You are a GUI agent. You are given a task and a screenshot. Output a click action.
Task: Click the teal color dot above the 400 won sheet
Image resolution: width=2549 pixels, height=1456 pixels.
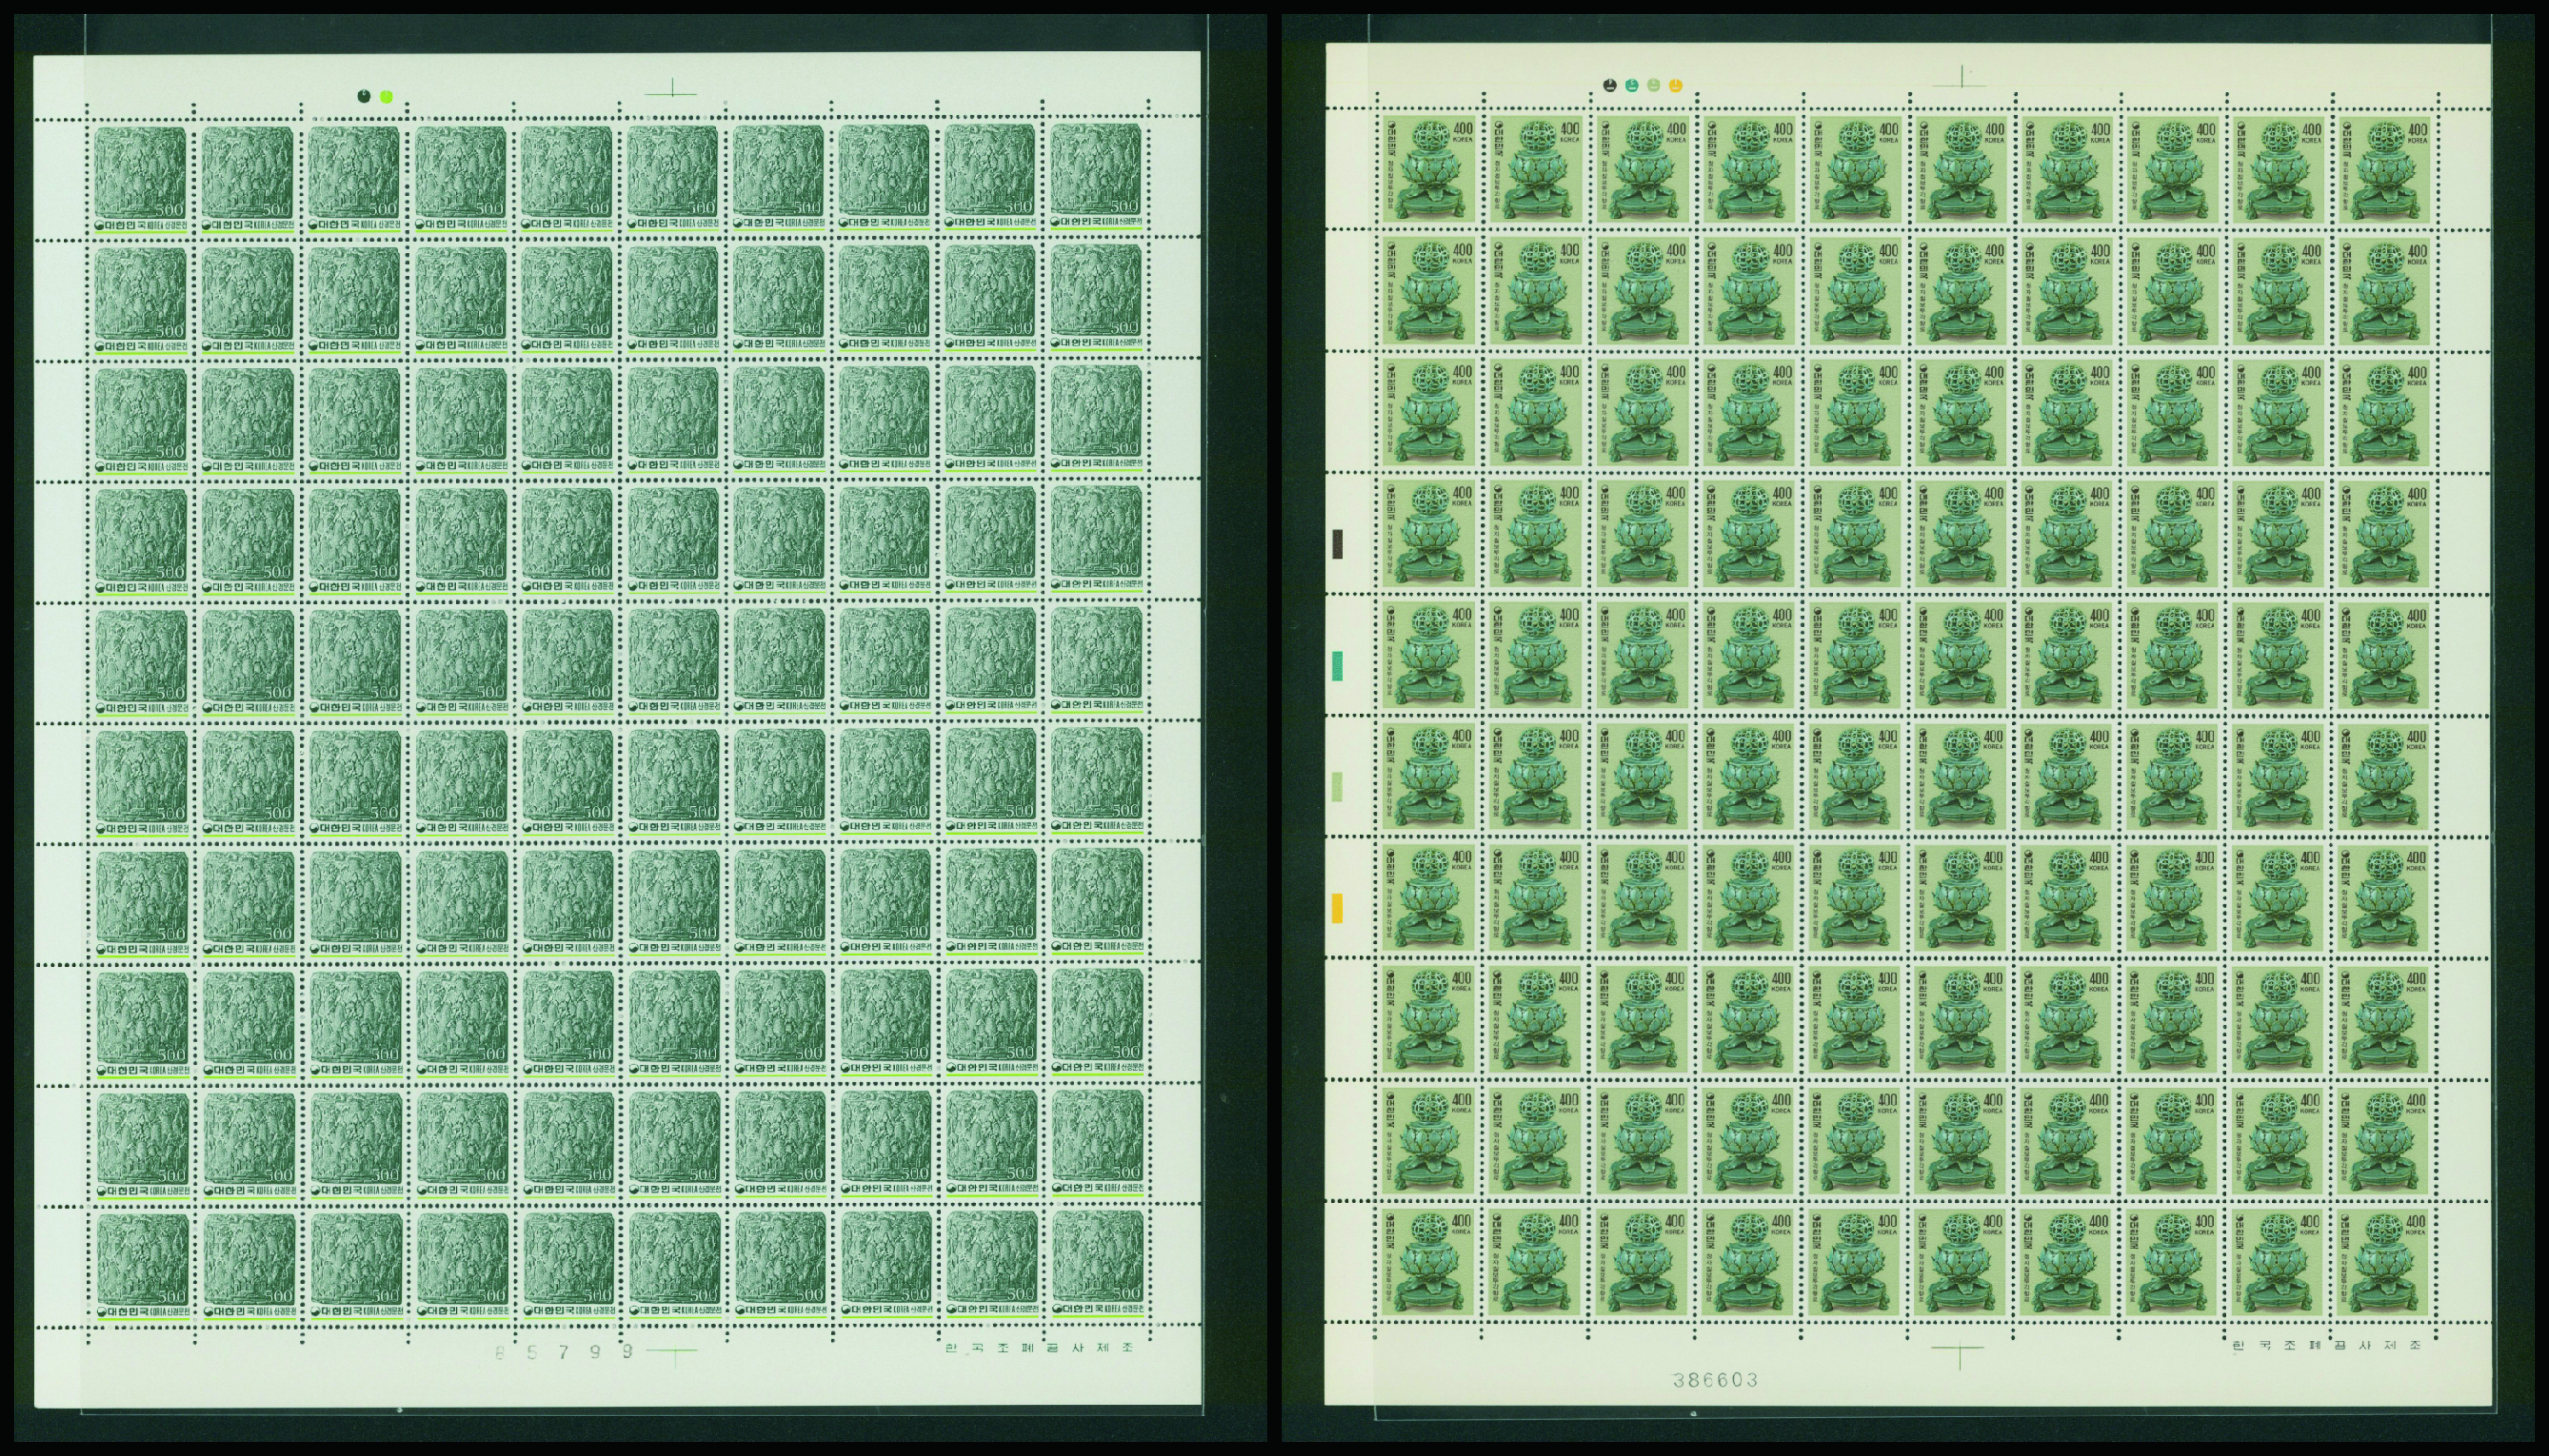(x=1631, y=86)
